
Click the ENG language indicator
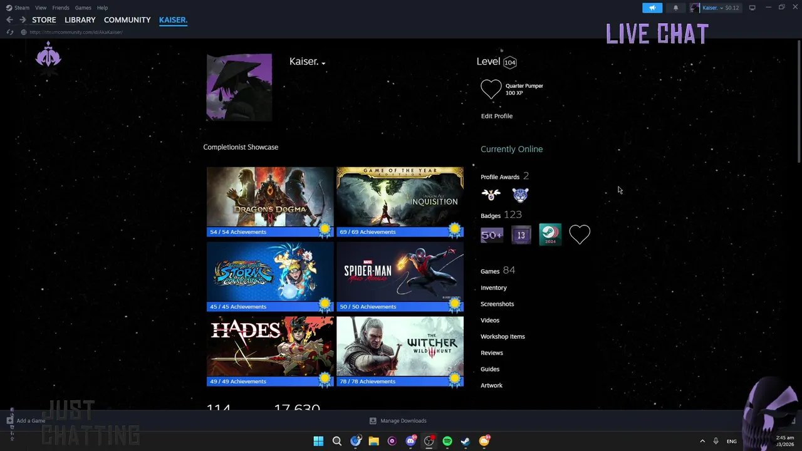731,441
